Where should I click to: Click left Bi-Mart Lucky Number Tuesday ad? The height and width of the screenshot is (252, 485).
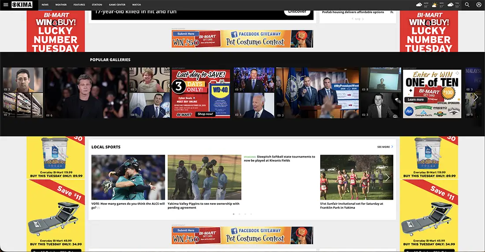click(x=56, y=31)
